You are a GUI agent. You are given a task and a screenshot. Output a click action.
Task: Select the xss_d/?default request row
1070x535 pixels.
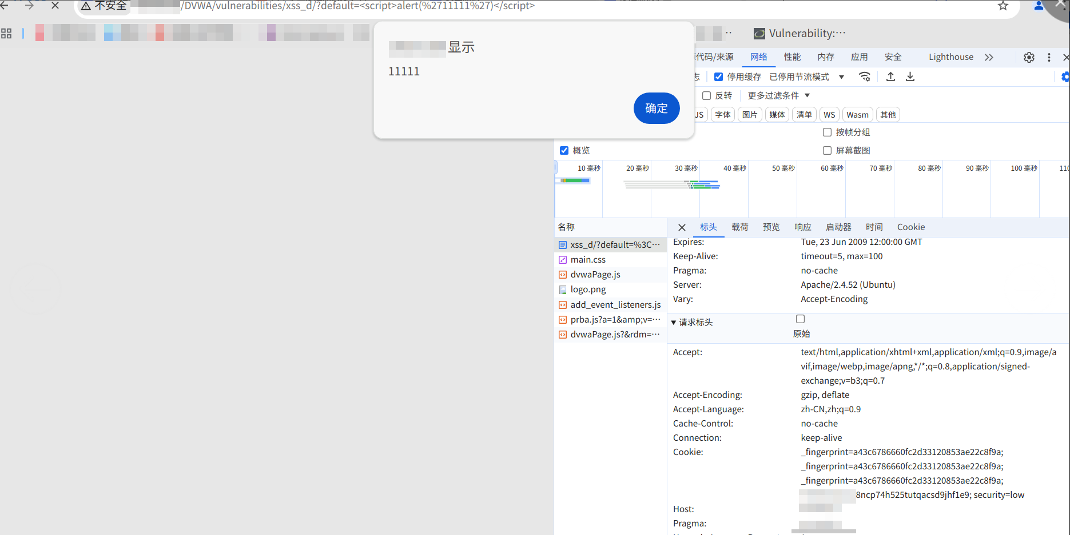[x=610, y=245]
